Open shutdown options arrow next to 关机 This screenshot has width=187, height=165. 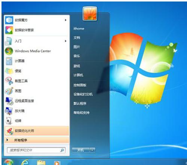(x=92, y=150)
